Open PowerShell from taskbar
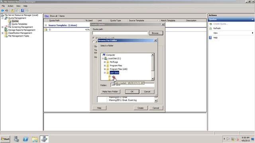The image size is (255, 143). coord(25,139)
